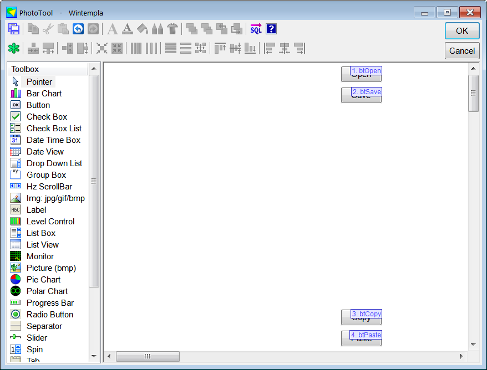This screenshot has width=487, height=370.
Task: Click the four vertical bars spacing icon
Action: click(x=136, y=48)
